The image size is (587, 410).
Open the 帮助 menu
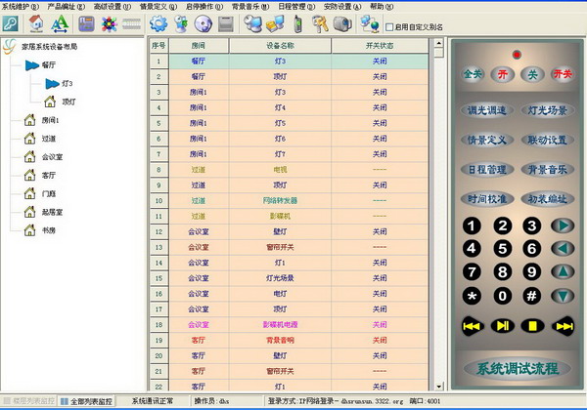point(382,7)
